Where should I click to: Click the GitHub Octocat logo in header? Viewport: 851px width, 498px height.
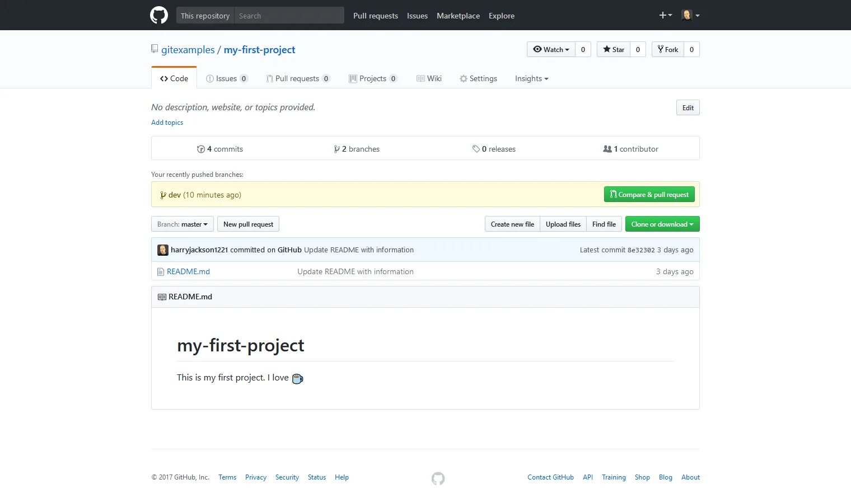pyautogui.click(x=159, y=15)
